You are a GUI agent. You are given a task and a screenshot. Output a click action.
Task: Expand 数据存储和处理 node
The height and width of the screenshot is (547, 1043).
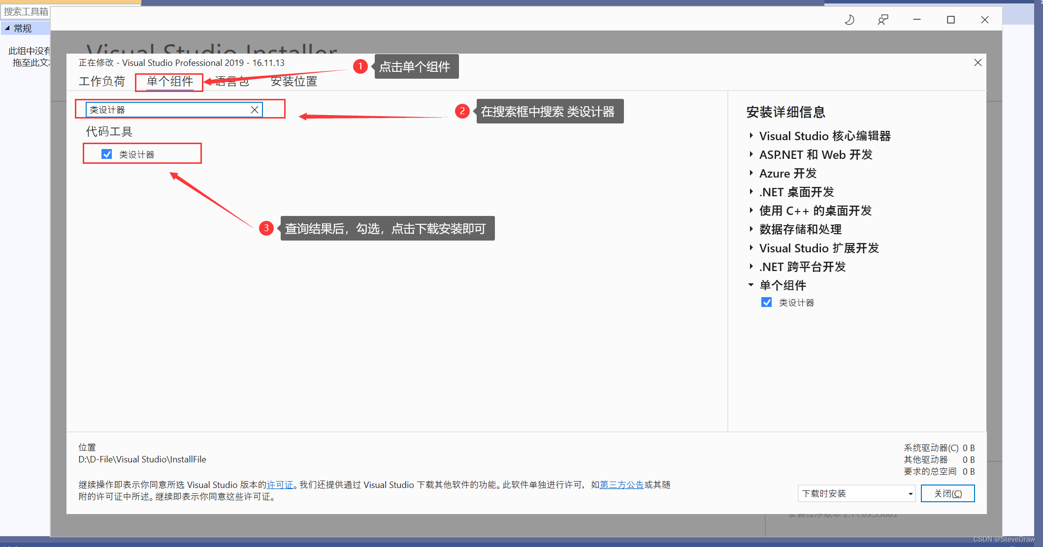click(751, 229)
